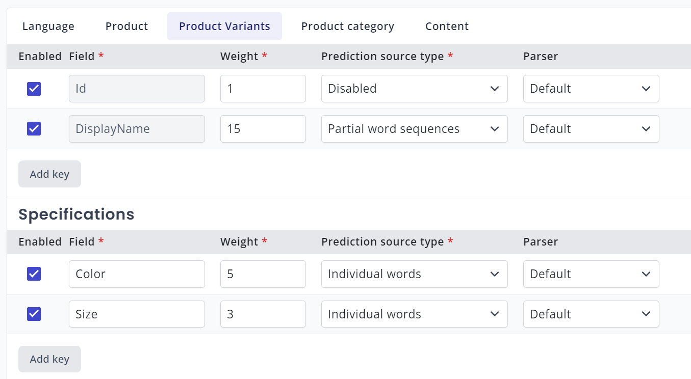Switch to the Language tab

(x=48, y=26)
